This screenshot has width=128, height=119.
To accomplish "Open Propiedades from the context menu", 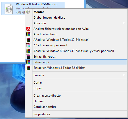I will tap(76, 114).
